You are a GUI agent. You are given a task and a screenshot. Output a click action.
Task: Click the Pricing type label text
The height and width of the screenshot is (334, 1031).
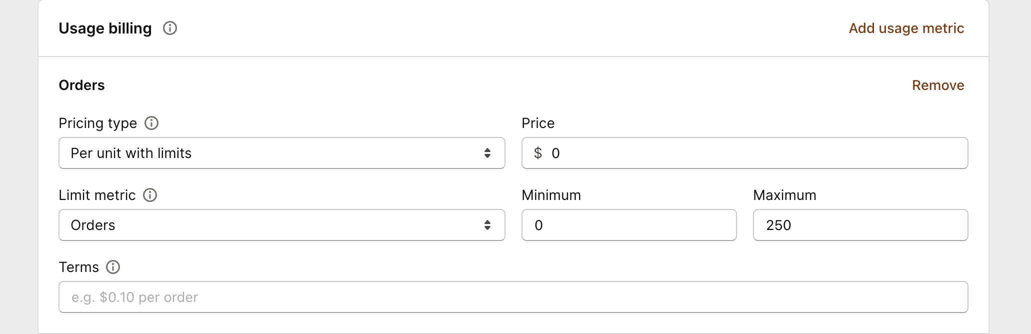97,123
